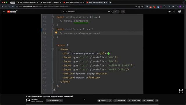The width and height of the screenshot is (186, 105).
Task: Go to the YouTube home logo
Action: 12,12
